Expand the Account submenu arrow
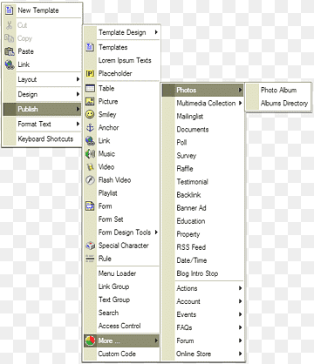 click(240, 301)
